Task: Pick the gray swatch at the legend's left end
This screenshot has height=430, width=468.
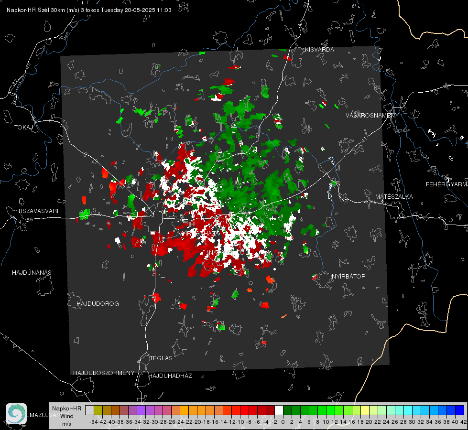Action: 89,410
